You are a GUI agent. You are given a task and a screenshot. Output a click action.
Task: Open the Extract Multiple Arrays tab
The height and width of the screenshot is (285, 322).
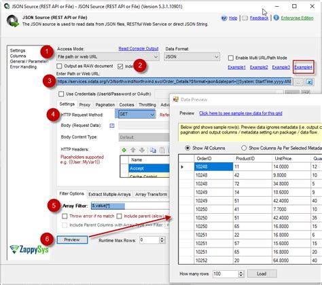pos(109,195)
